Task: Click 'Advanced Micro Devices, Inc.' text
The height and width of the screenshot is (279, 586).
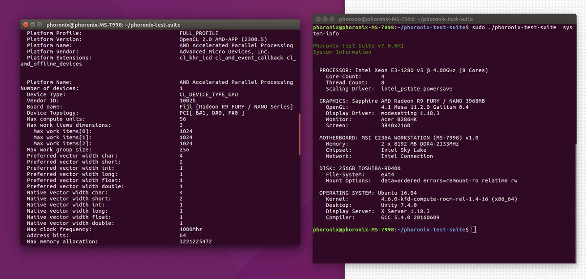Action: 225,52
